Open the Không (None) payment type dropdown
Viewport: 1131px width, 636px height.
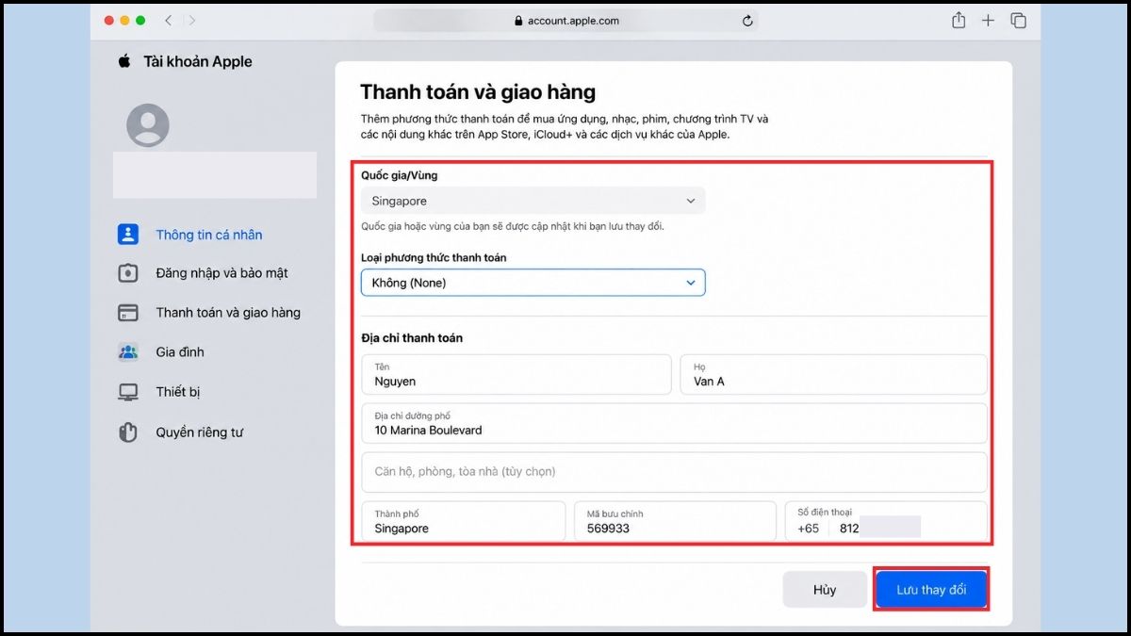533,283
